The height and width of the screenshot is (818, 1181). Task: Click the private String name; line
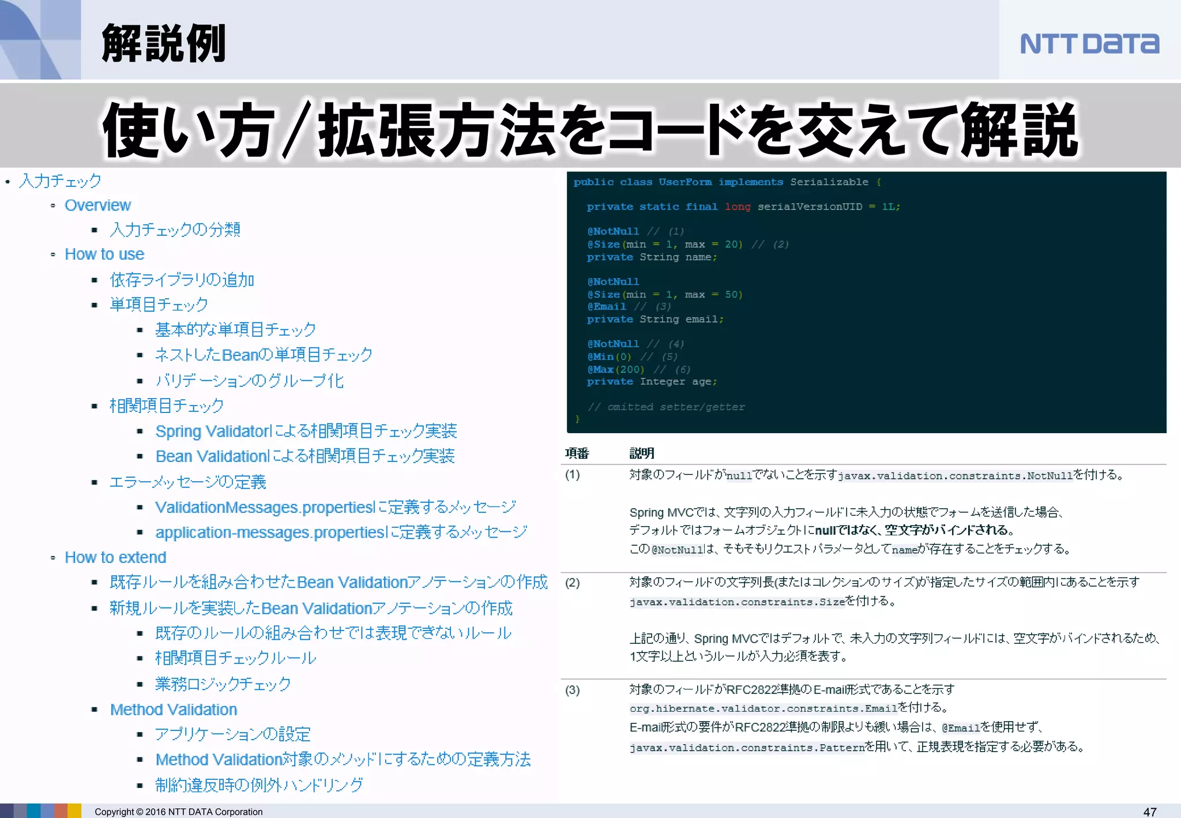(x=652, y=257)
